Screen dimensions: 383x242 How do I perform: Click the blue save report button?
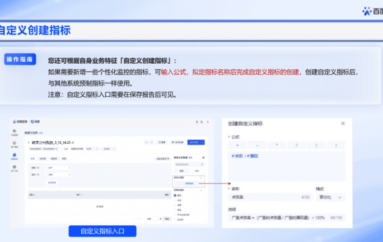coord(194,143)
